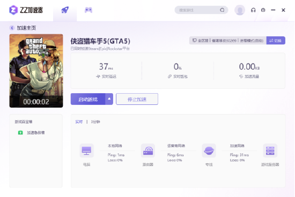Click the 游戏百宝箱 heading
295x197 pixels.
coord(24,122)
